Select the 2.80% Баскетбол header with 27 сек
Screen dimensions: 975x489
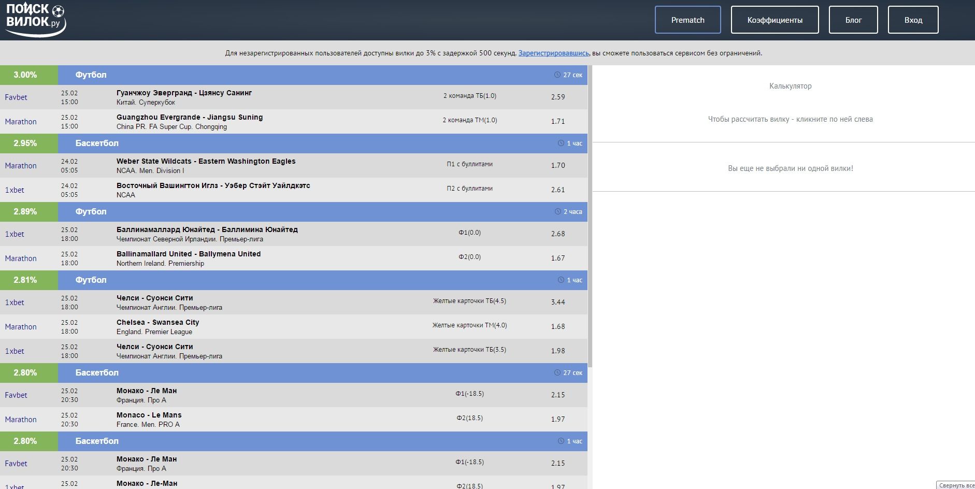[322, 373]
